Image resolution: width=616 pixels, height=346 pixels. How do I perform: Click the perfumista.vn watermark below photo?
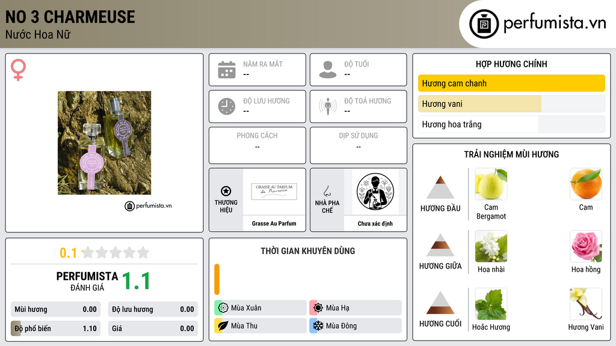click(x=148, y=205)
